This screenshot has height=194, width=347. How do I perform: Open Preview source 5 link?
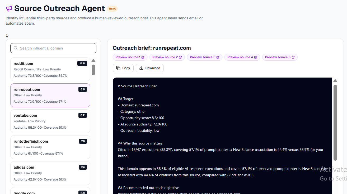coord(280,57)
